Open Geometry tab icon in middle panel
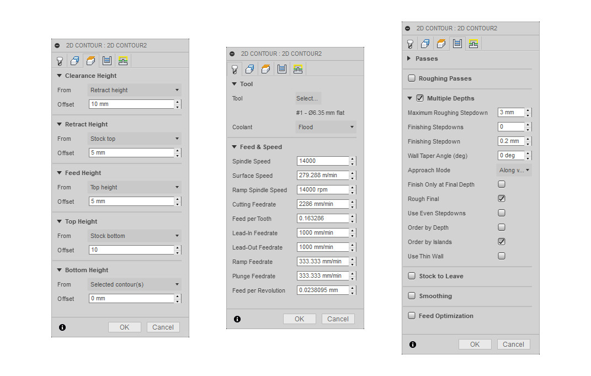The width and height of the screenshot is (591, 376). click(250, 69)
